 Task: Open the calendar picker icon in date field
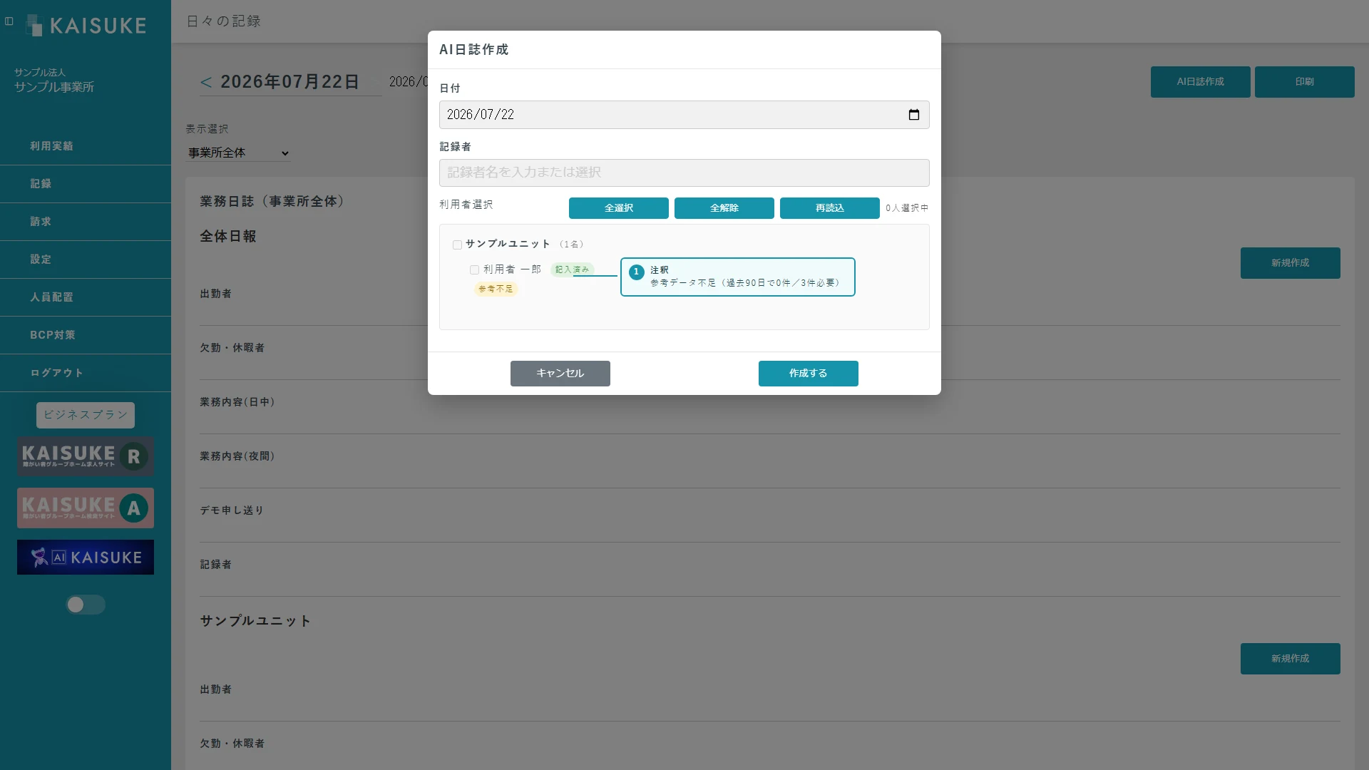913,115
